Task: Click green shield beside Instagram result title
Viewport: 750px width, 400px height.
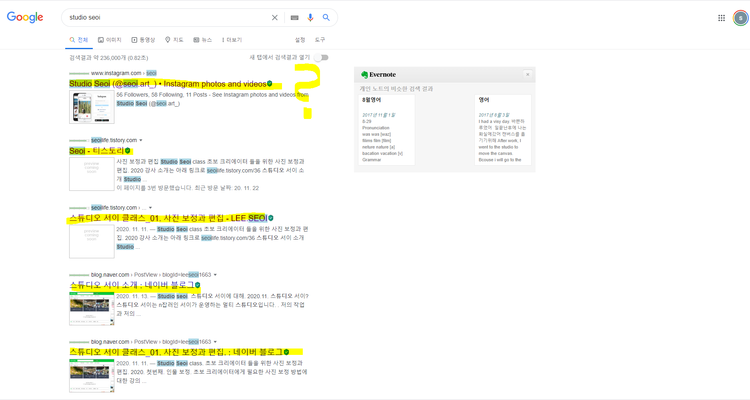Action: point(270,83)
